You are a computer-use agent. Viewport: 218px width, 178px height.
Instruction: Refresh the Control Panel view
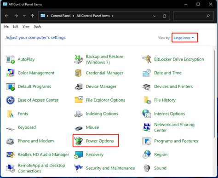[165, 16]
